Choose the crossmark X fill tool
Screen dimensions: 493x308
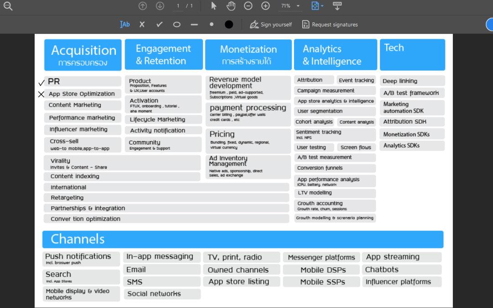(x=142, y=24)
